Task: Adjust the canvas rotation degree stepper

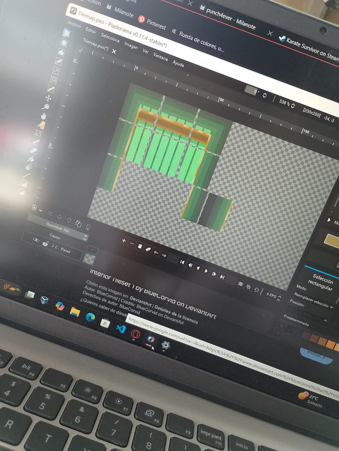Action: 265,95
